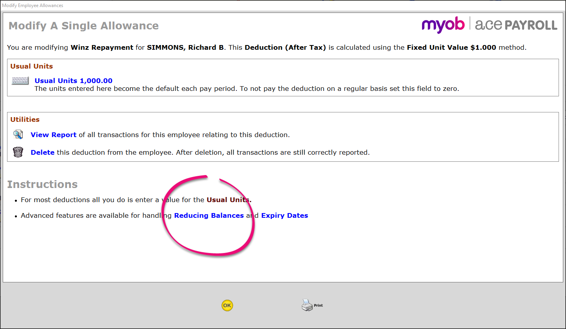Click the bold Usual Units text in Instructions

coord(229,200)
